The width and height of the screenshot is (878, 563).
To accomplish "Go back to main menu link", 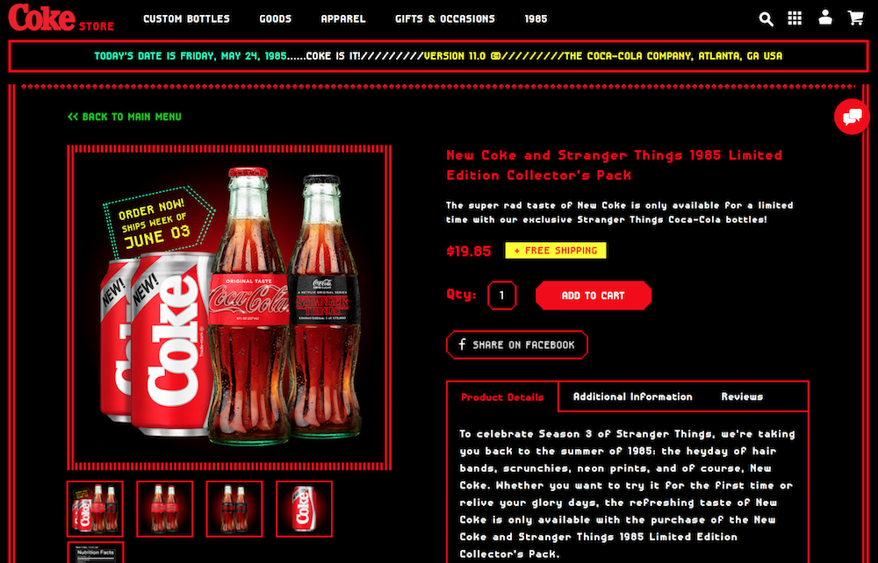I will 125,117.
